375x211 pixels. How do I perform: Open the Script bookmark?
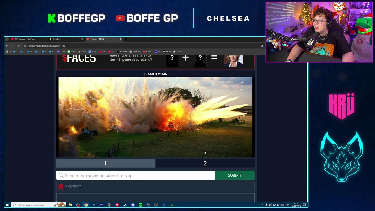tap(177, 52)
